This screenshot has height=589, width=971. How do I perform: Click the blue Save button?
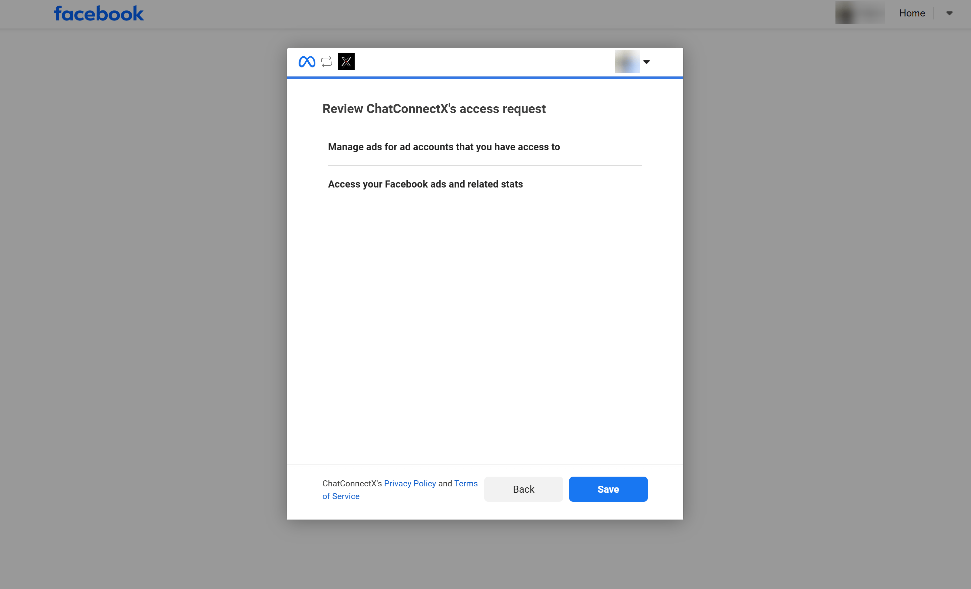(x=608, y=489)
